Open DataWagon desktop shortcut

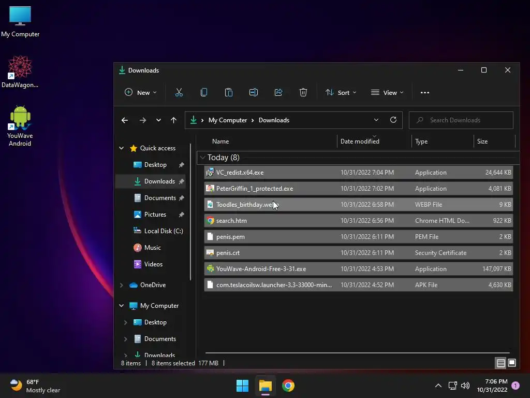click(x=20, y=72)
